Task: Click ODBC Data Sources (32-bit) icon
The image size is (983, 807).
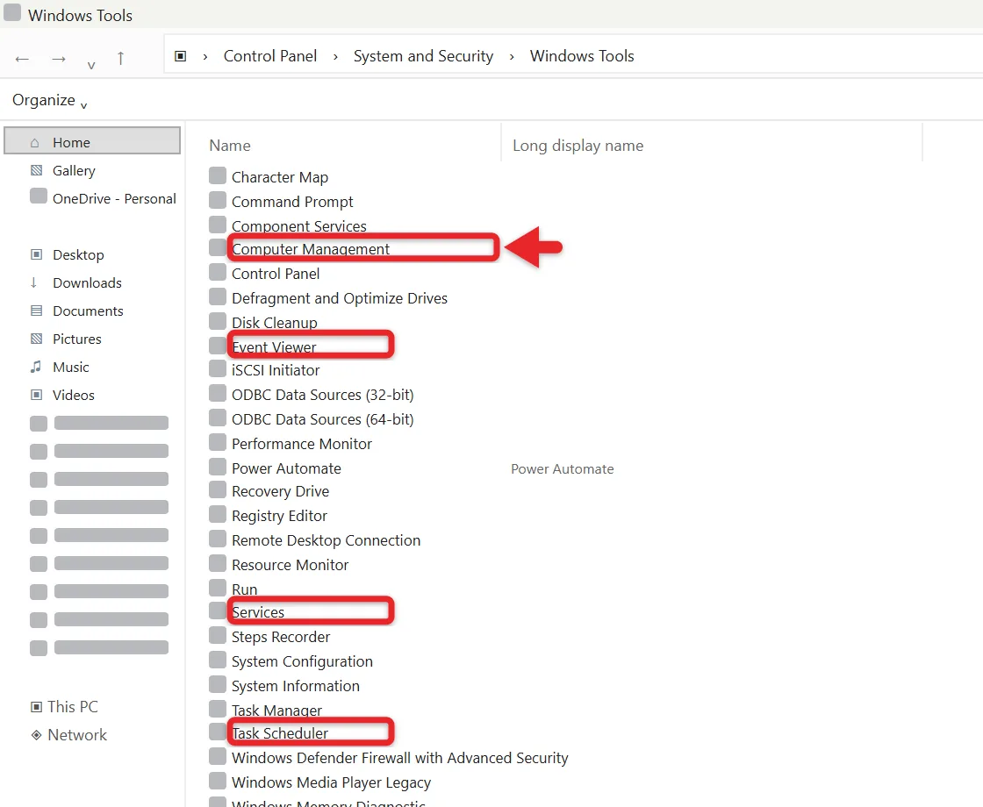Action: point(218,393)
